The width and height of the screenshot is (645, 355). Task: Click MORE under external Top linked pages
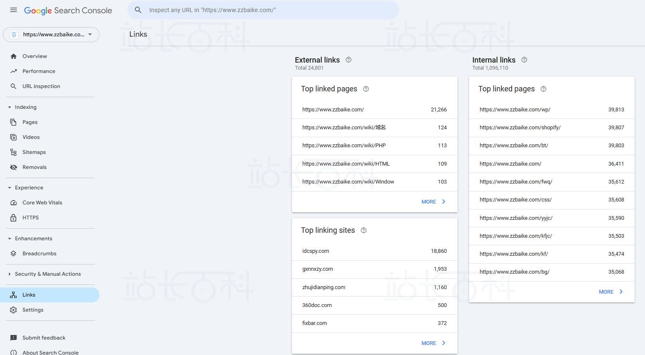(434, 202)
